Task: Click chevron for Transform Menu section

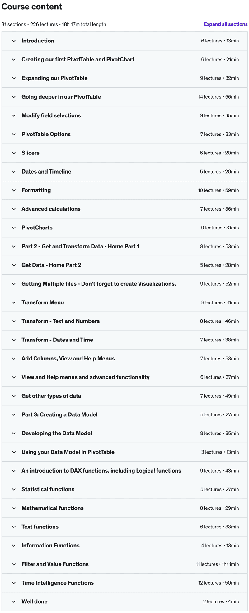Action: [x=14, y=303]
